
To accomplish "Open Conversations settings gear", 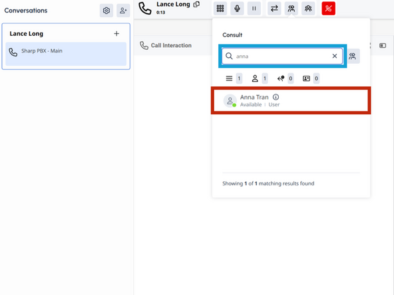I will click(106, 11).
